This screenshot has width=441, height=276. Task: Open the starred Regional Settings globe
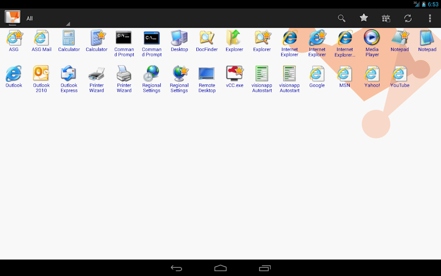pyautogui.click(x=179, y=79)
